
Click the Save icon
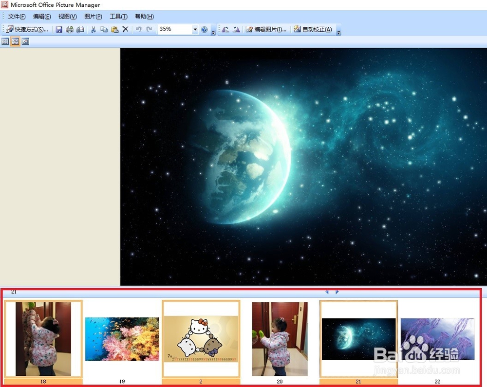[59, 29]
